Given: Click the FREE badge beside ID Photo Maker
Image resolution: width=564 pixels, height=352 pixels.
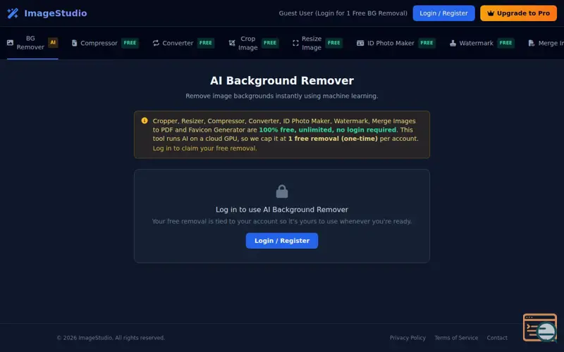Looking at the screenshot, I should coord(427,43).
